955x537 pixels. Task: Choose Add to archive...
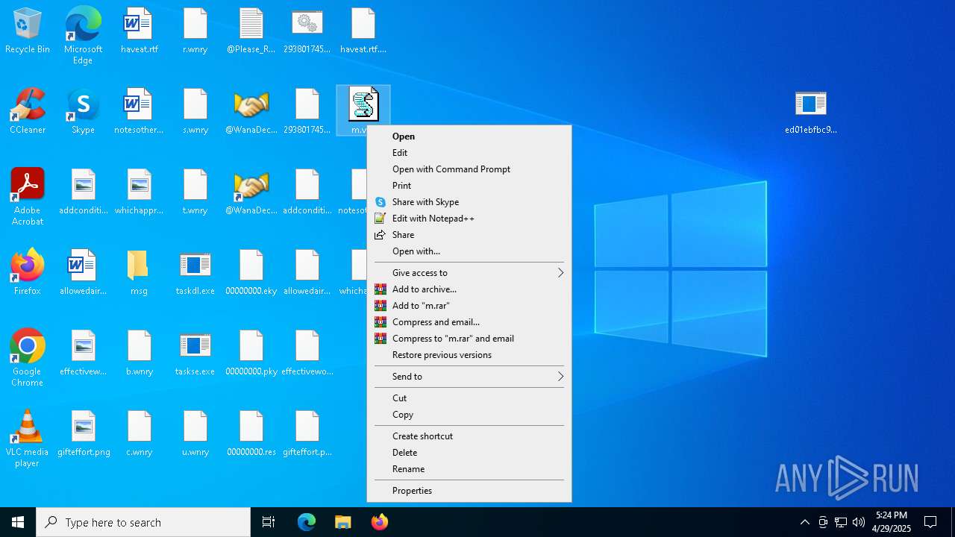point(469,289)
